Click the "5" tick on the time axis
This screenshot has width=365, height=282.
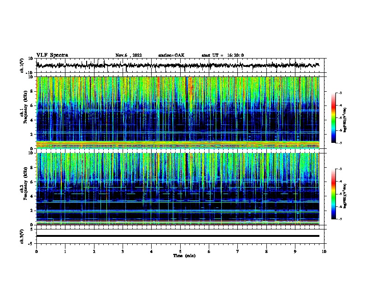tap(180, 251)
